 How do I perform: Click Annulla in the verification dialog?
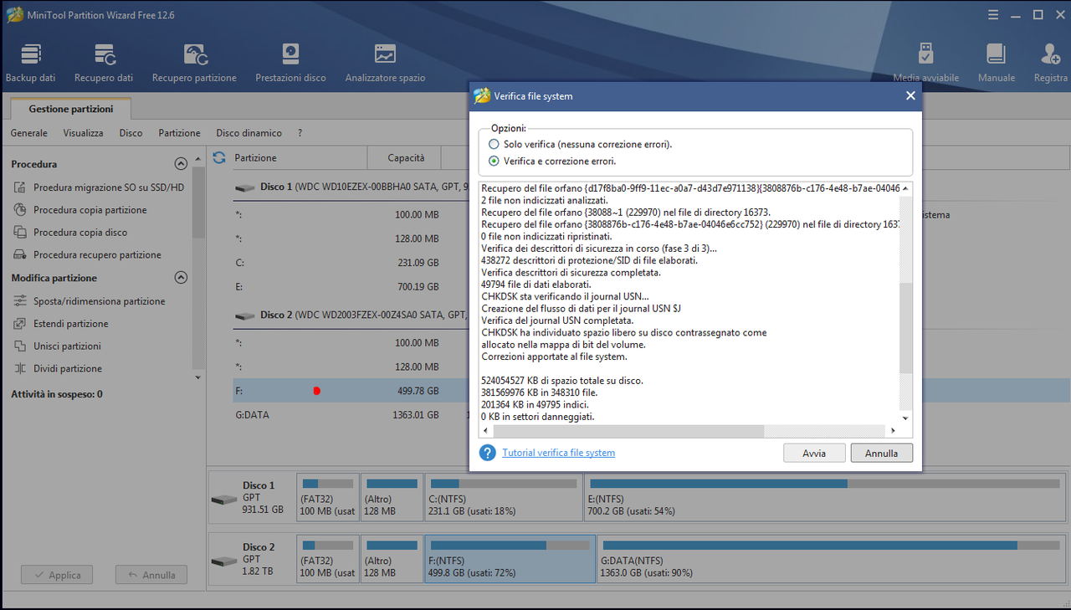pyautogui.click(x=882, y=453)
